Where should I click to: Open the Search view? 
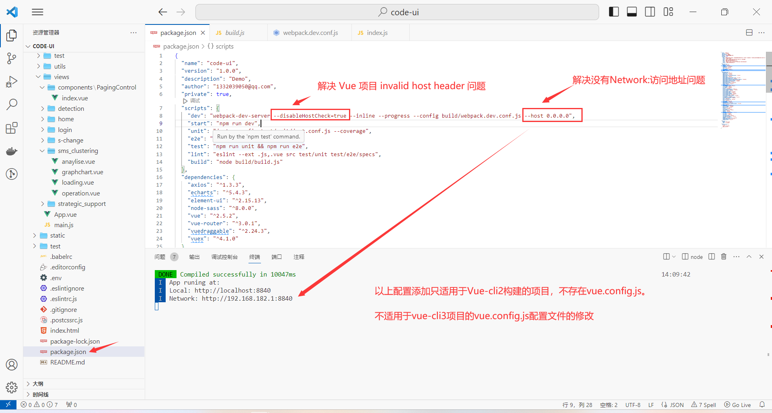coord(12,104)
